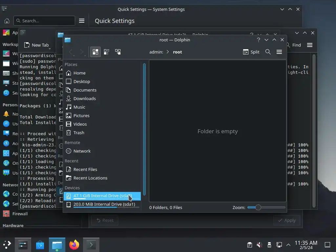Open clipboard tray icon
The height and width of the screenshot is (252, 336).
click(x=249, y=244)
